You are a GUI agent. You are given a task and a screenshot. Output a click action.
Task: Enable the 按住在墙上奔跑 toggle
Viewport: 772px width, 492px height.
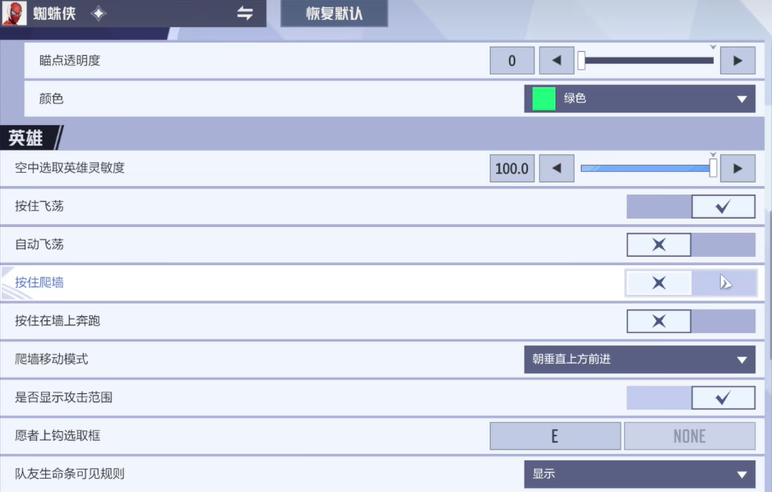point(723,321)
